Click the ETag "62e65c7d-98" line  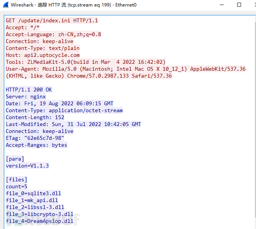pyautogui.click(x=35, y=138)
